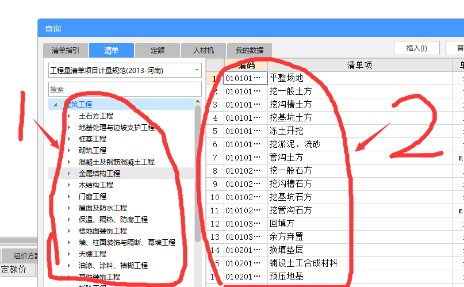
Task: Click the 清单项 column header
Action: pos(359,65)
